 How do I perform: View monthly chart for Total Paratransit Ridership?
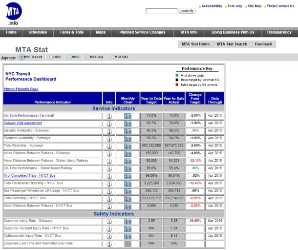click(x=128, y=184)
